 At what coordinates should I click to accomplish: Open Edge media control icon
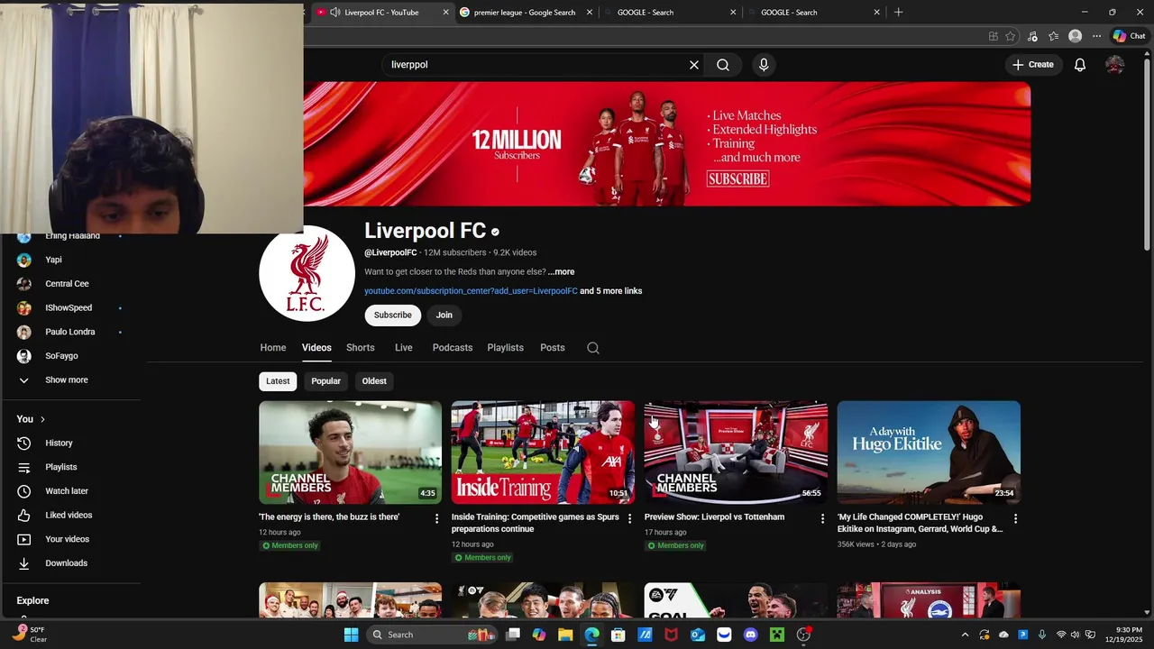click(x=1032, y=36)
